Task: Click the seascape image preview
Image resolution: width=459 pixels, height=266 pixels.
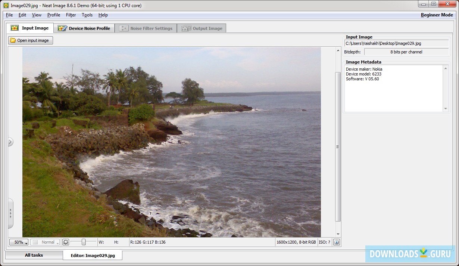Action: pos(172,142)
